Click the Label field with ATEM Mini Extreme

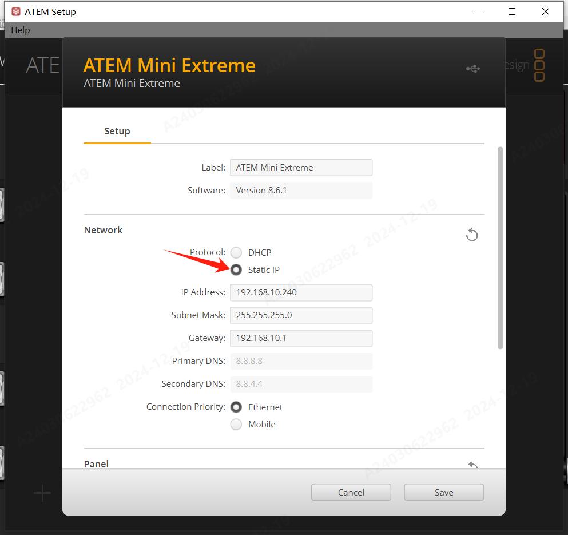301,168
